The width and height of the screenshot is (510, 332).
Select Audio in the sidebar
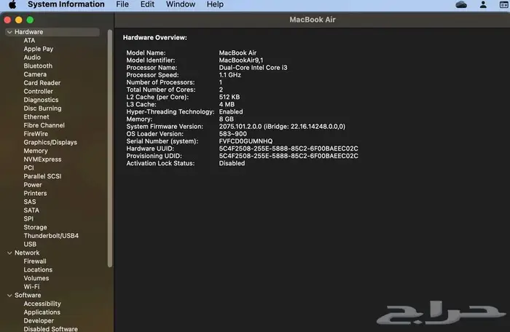click(x=32, y=58)
